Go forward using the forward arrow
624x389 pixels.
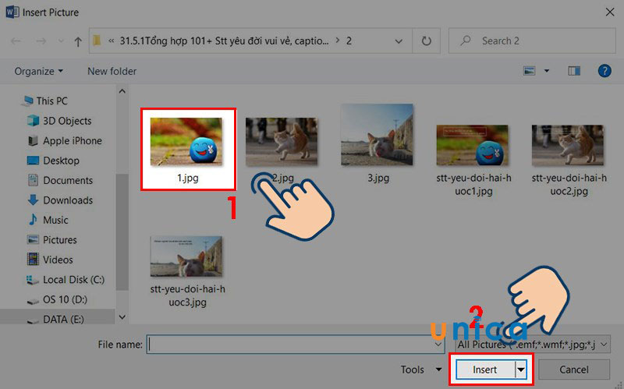coord(41,41)
